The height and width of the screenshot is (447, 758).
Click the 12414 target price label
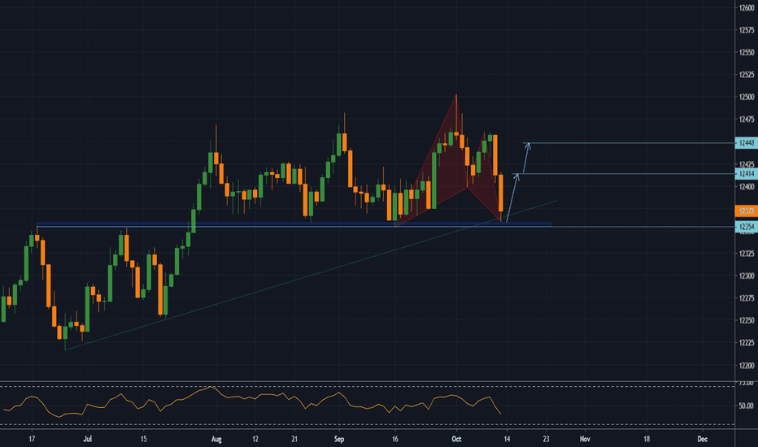click(747, 174)
